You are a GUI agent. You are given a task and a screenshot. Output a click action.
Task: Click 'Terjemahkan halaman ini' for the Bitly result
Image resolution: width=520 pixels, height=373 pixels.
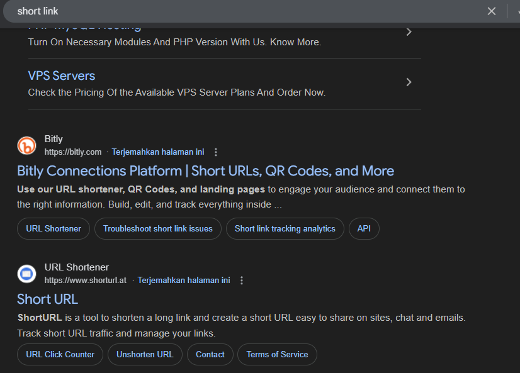pos(158,152)
